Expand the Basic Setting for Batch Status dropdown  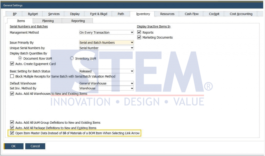click(132, 71)
